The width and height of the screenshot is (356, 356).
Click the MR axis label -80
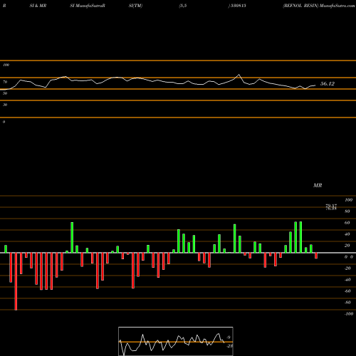347,303
